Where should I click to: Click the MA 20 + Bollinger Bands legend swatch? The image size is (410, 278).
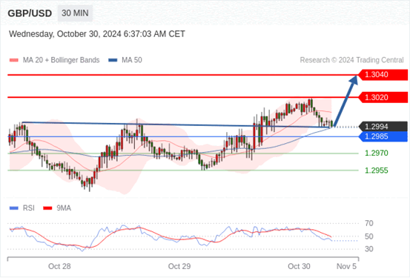pos(14,60)
